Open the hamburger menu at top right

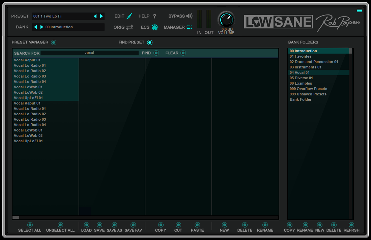359,10
